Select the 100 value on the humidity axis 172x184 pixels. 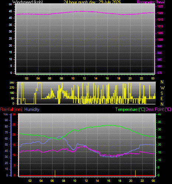point(6,114)
